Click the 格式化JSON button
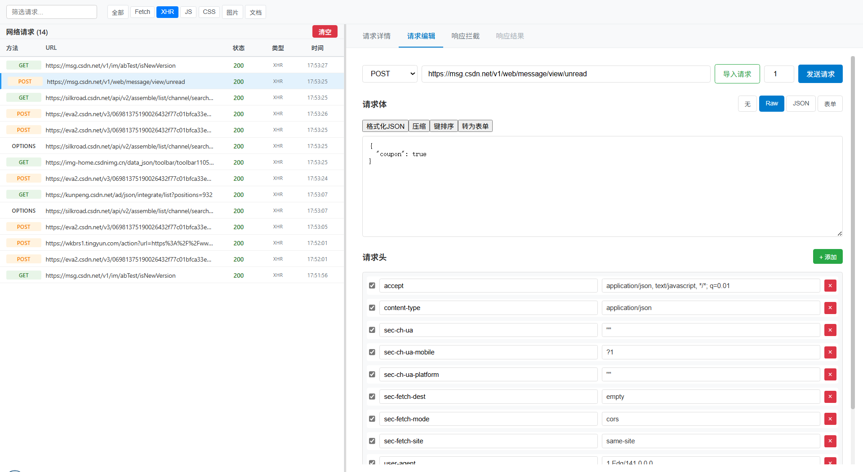 pyautogui.click(x=385, y=126)
